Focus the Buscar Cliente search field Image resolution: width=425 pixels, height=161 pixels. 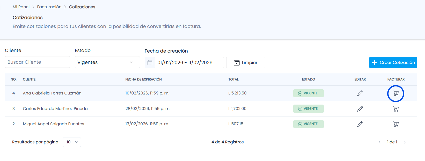coord(38,62)
